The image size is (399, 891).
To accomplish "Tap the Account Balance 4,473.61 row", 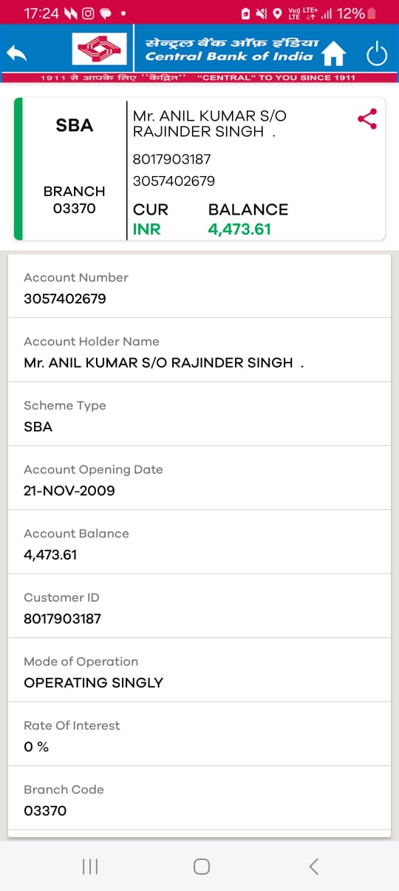I will tap(199, 542).
